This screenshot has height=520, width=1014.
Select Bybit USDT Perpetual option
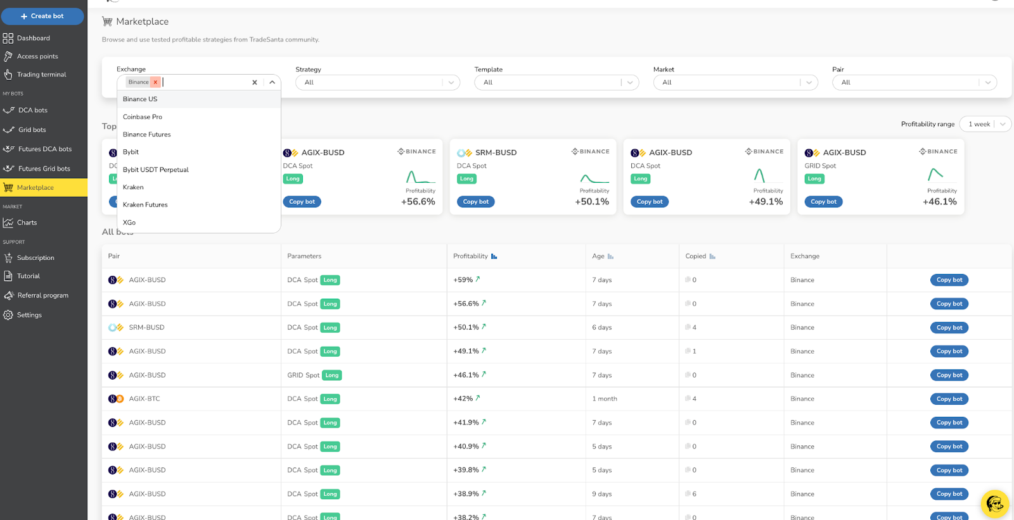(x=199, y=170)
